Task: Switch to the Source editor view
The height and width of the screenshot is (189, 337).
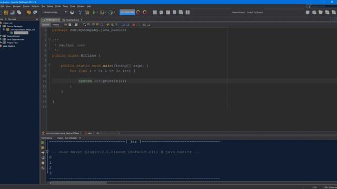Action: click(x=46, y=25)
